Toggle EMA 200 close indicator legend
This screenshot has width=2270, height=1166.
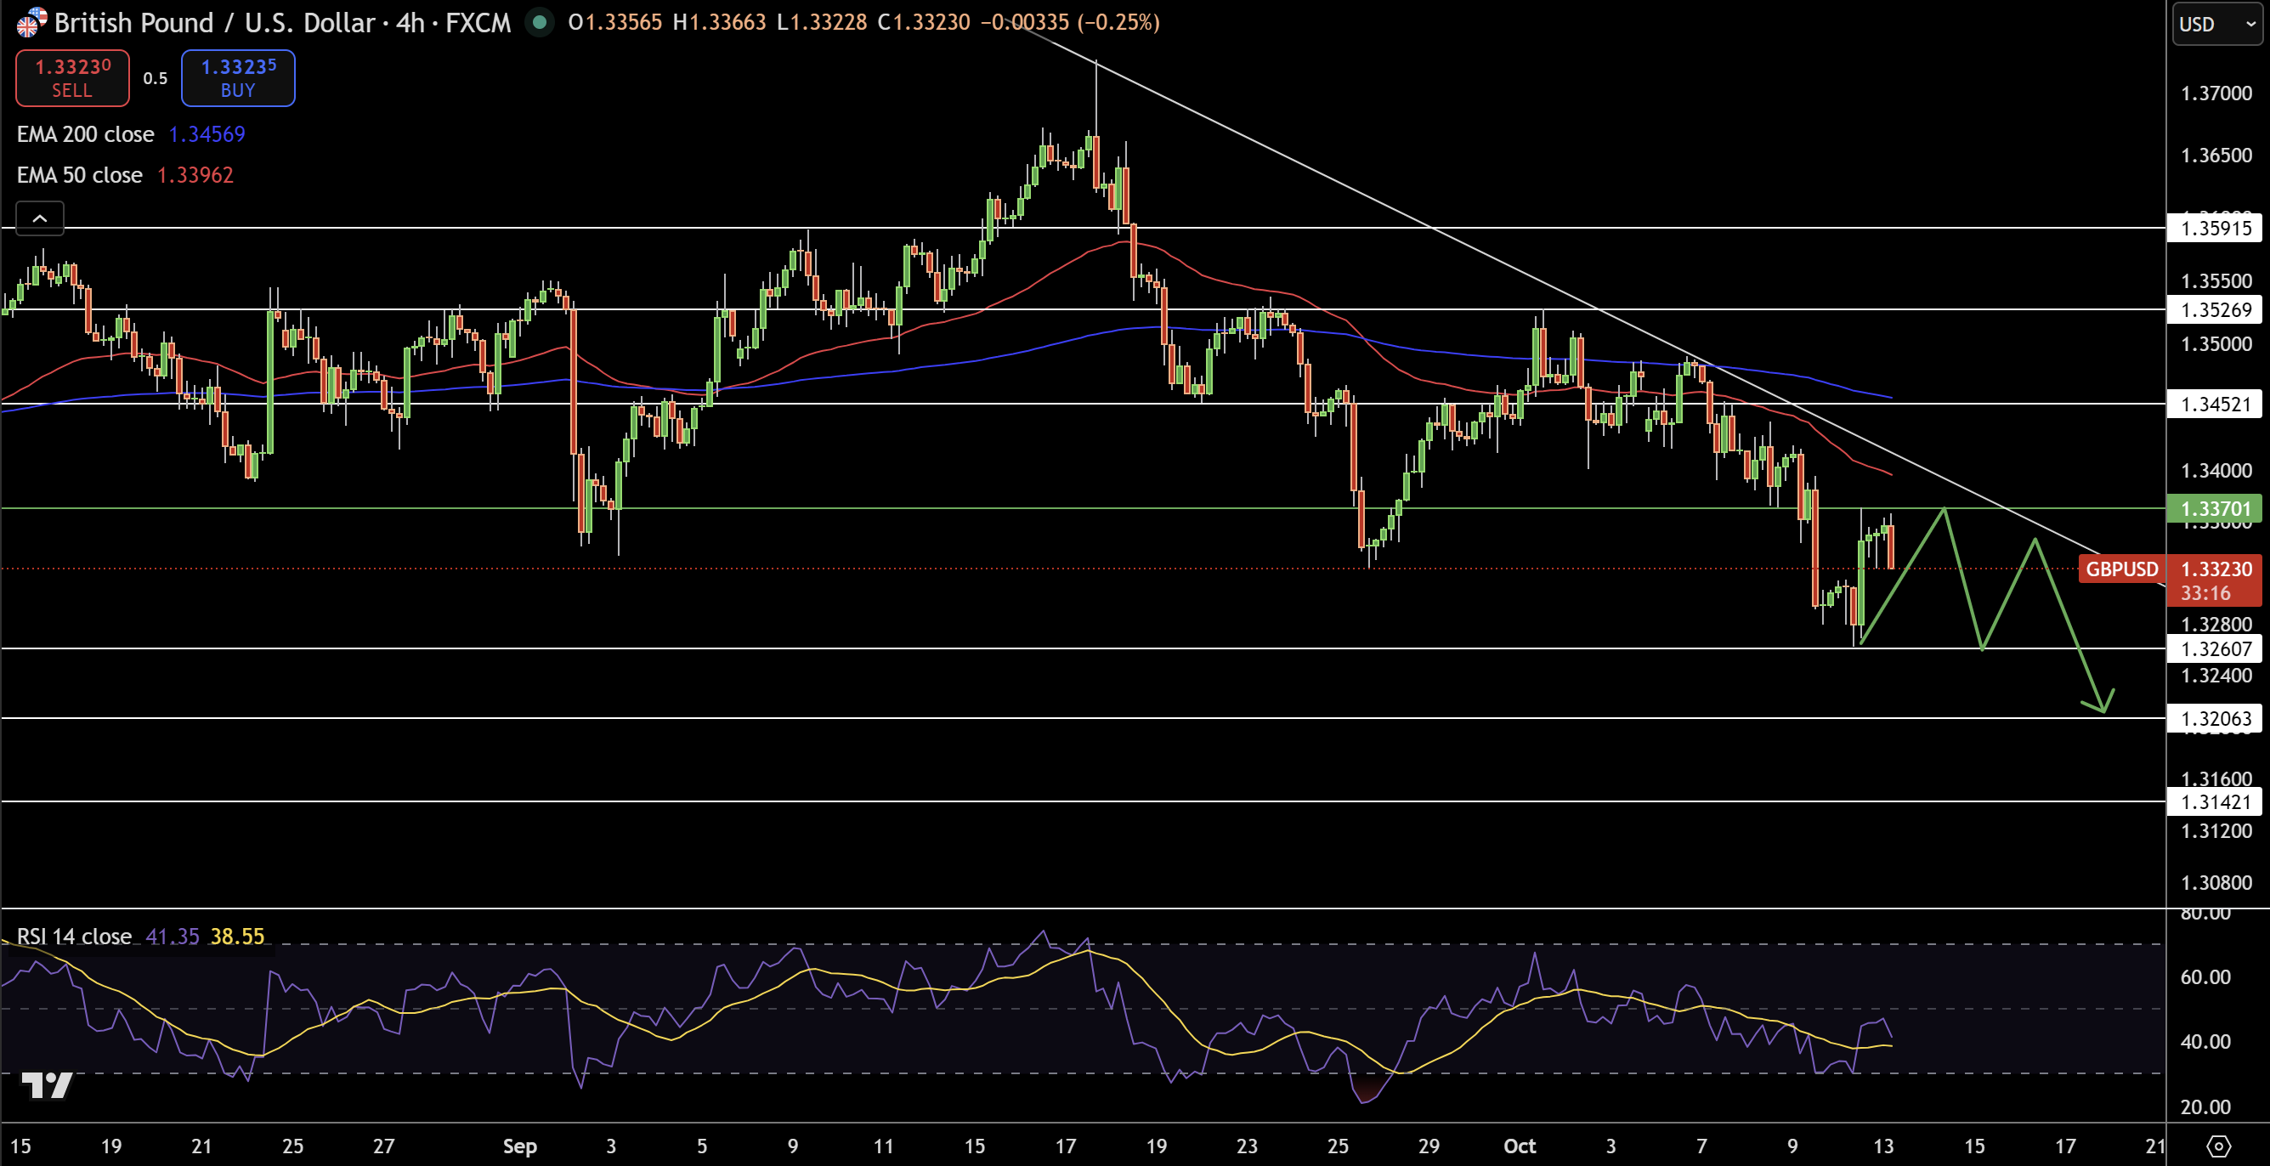[86, 134]
